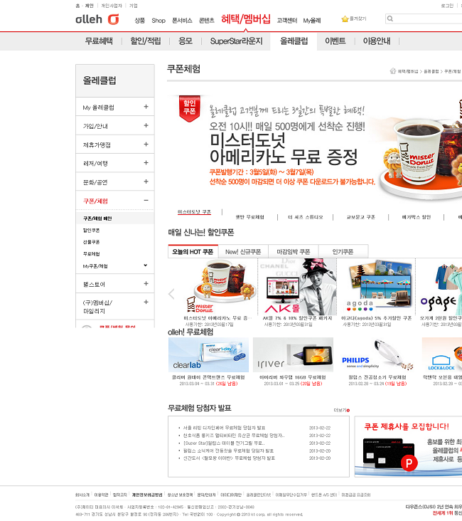Open 서울 리빙 디자인페어 winner announcement
Viewport: 462px width, 521px height.
tap(224, 428)
